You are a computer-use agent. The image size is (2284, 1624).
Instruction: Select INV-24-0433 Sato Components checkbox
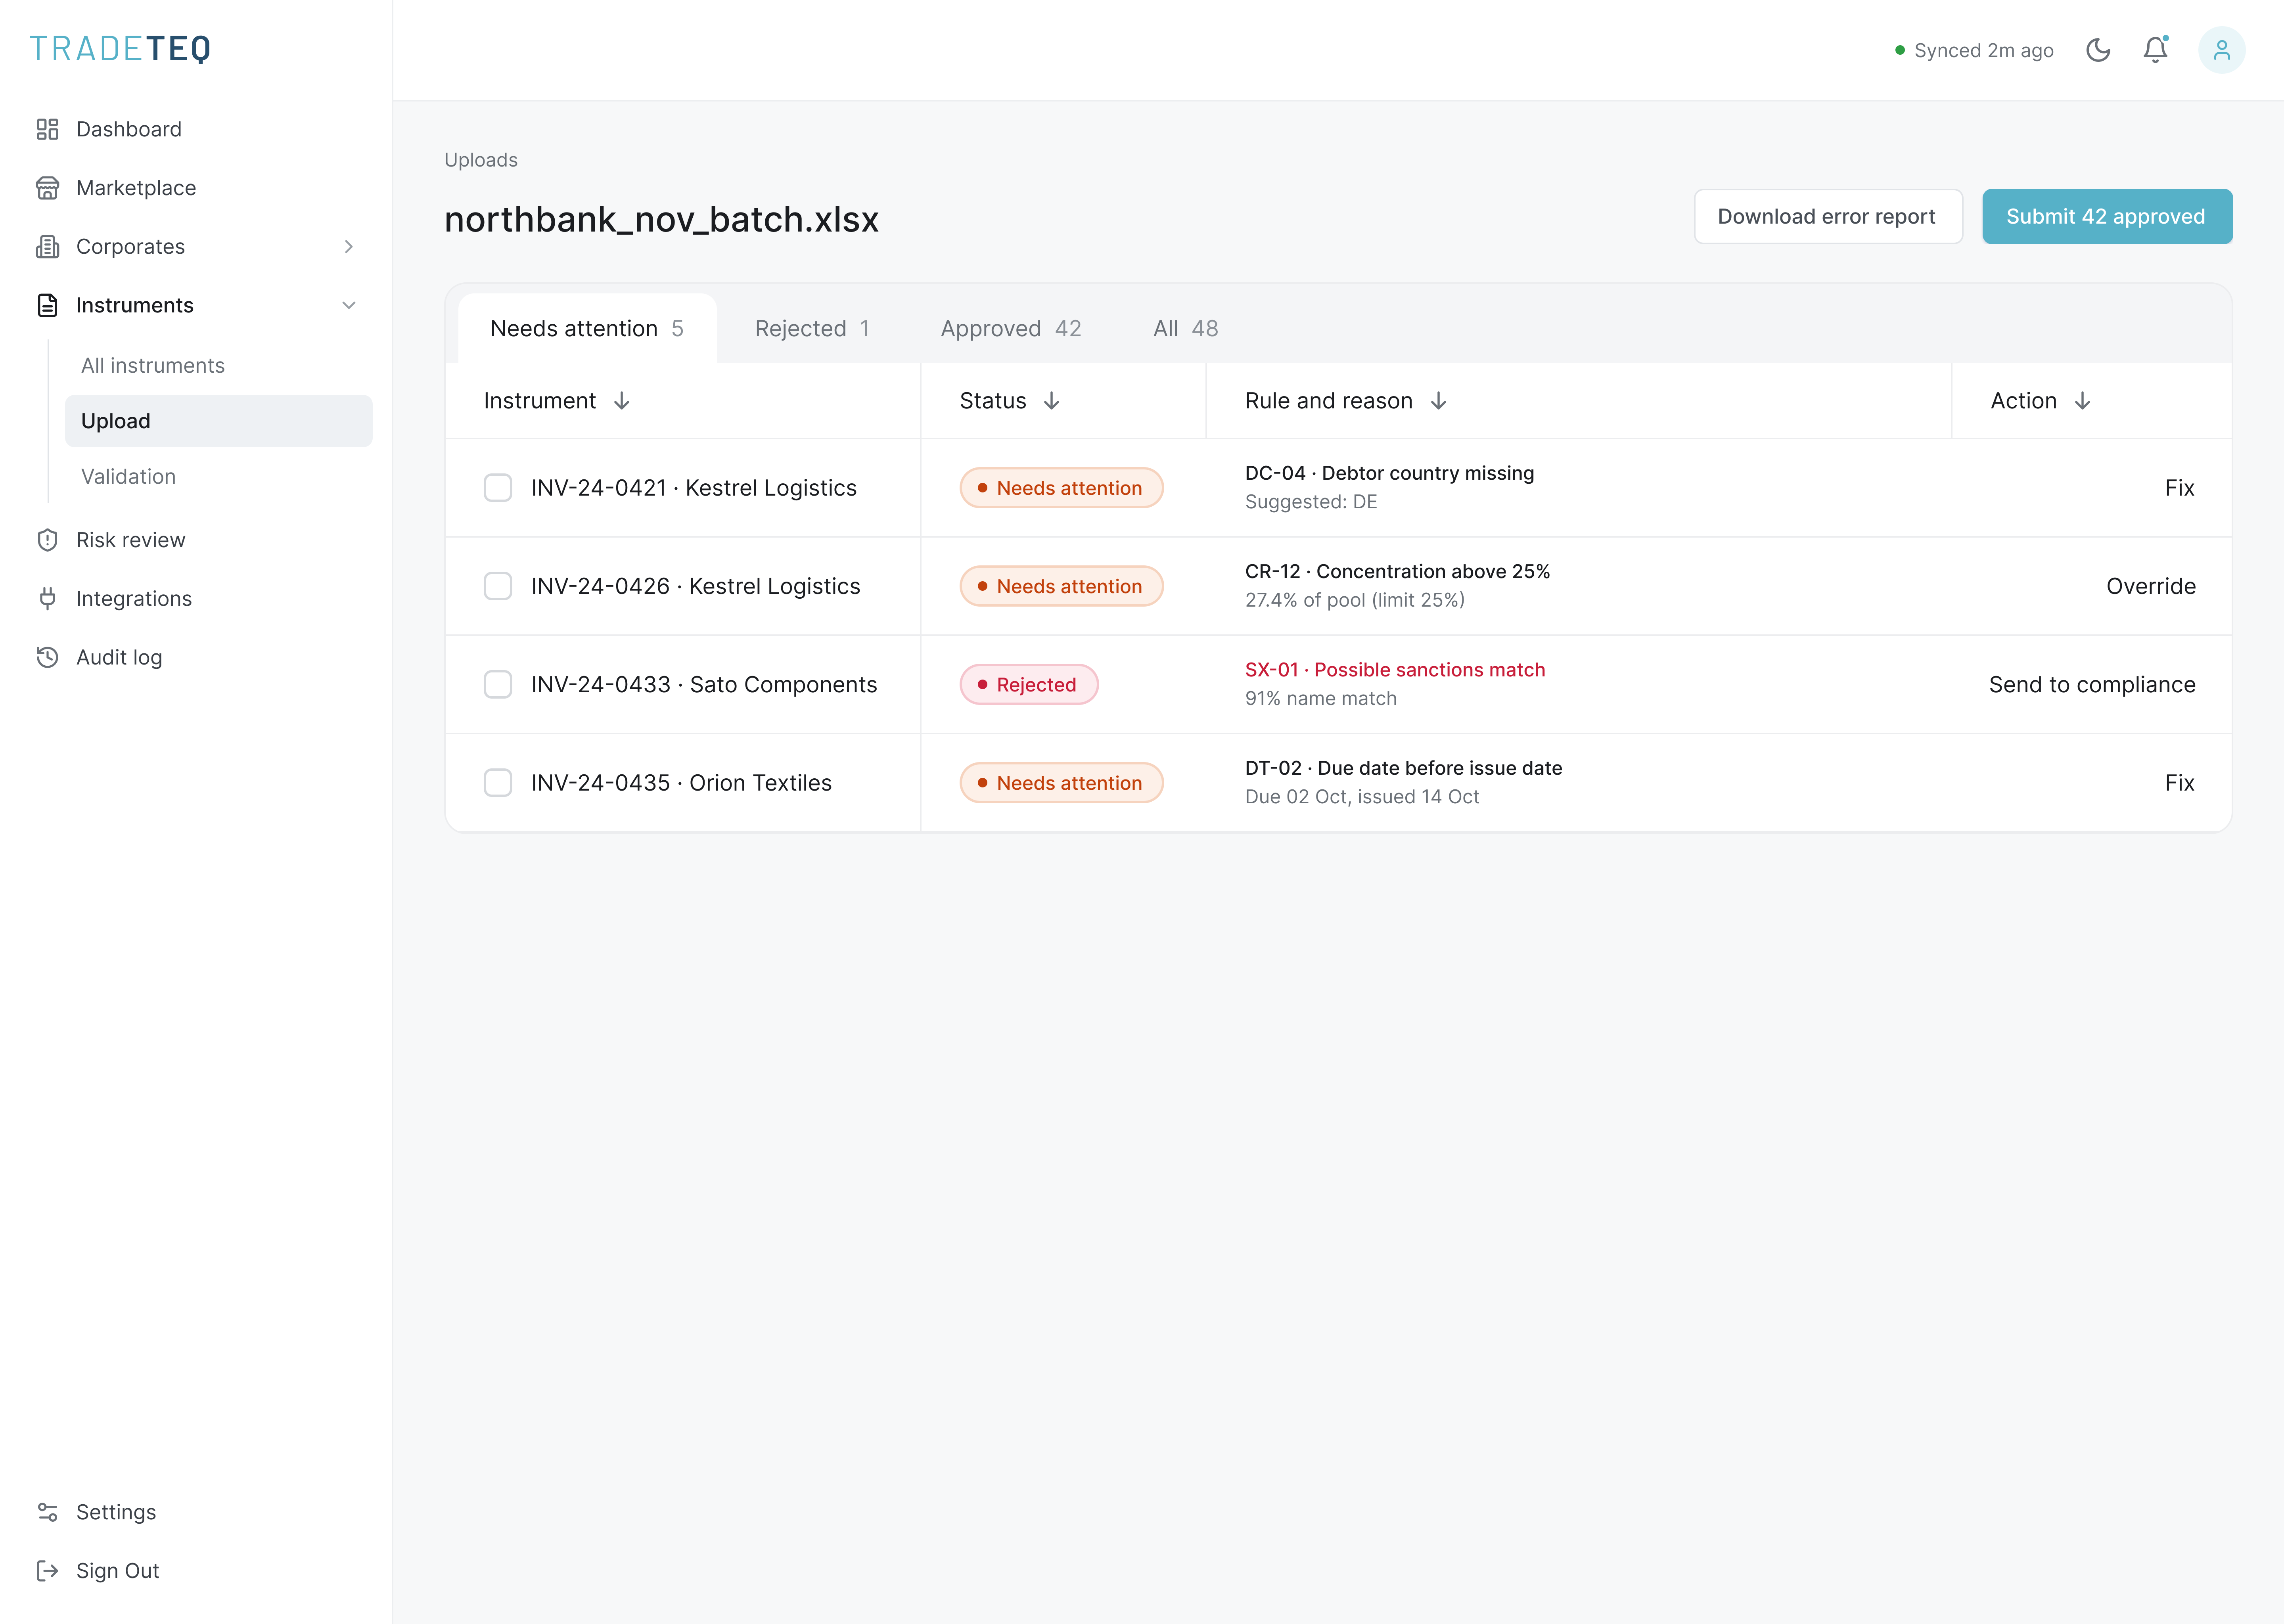pos(498,685)
